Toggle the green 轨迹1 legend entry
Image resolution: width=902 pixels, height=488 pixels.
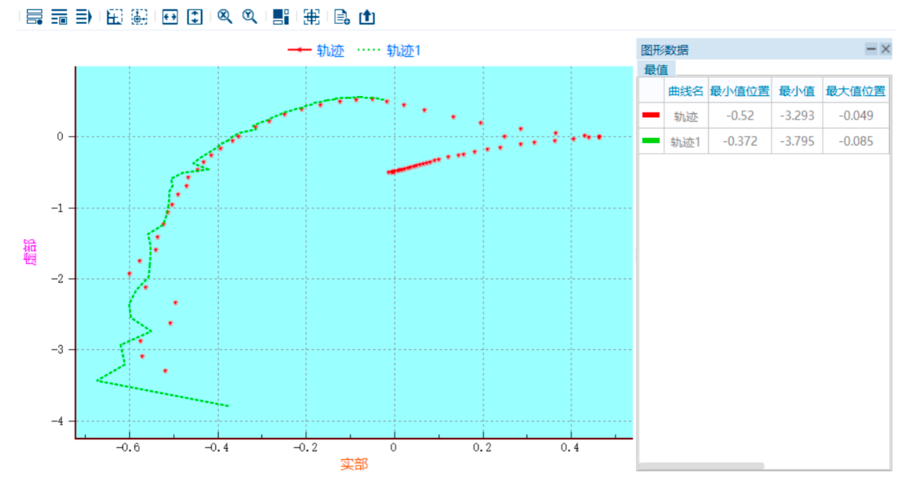click(389, 50)
